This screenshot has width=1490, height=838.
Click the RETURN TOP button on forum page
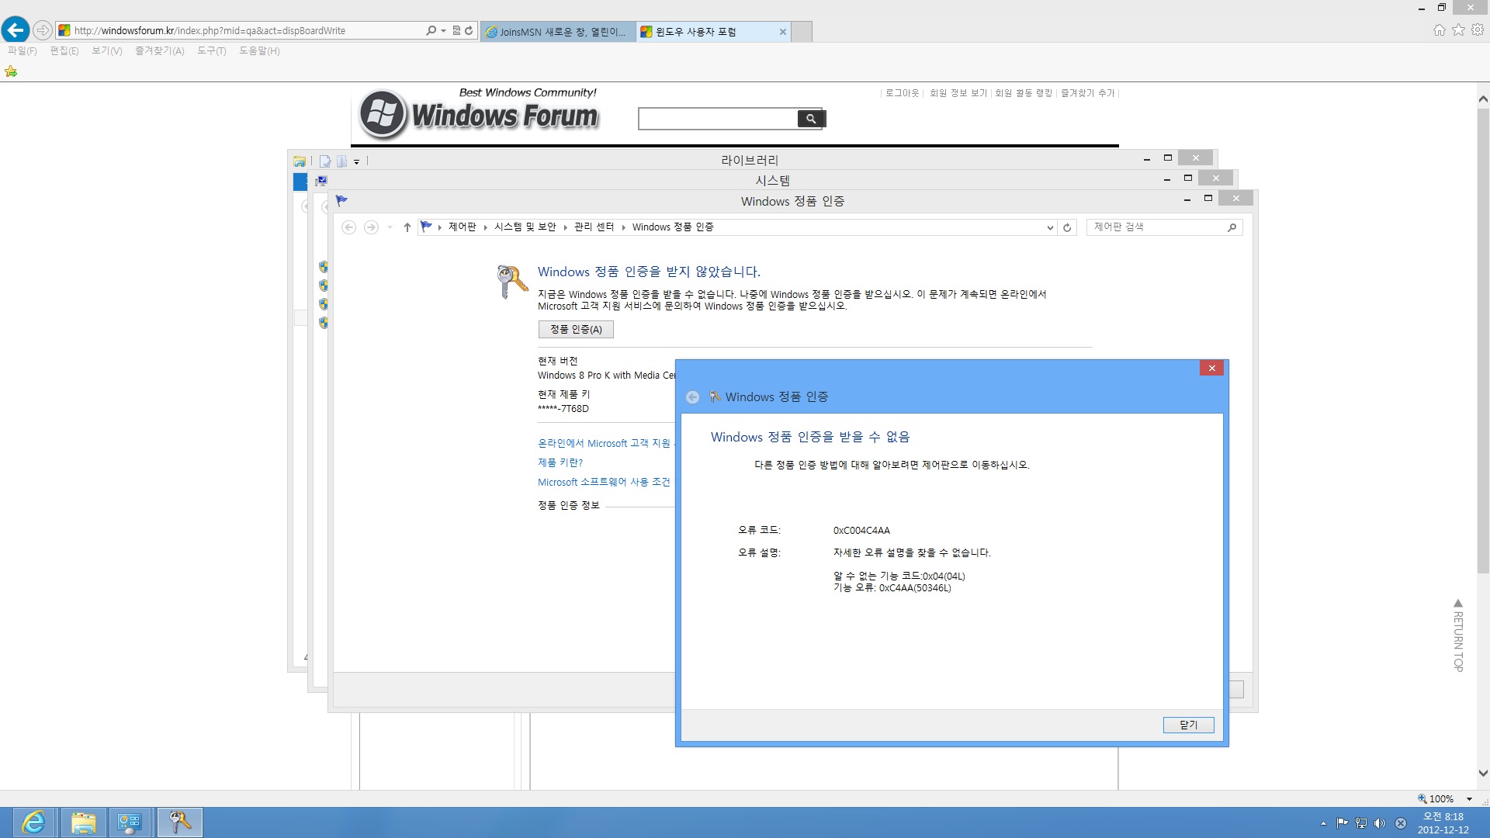(x=1458, y=635)
